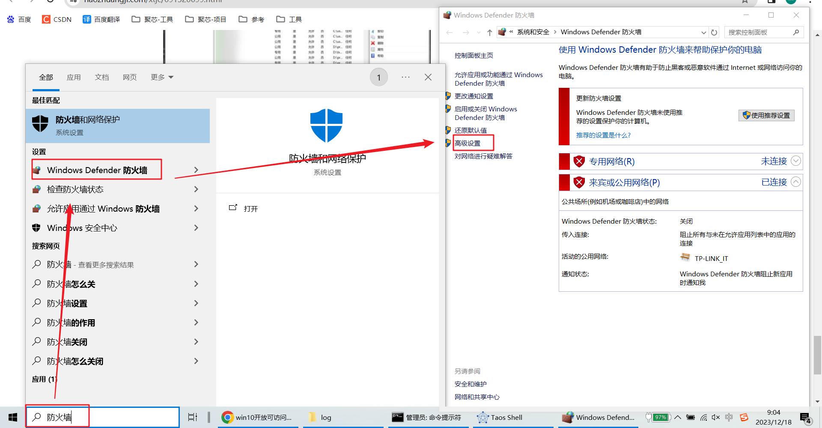
Task: Open search panel options (three dots)
Action: point(405,77)
